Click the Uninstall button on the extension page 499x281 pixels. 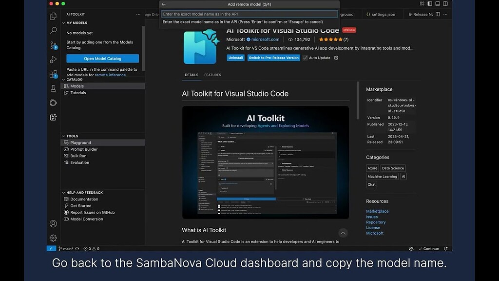pos(235,58)
